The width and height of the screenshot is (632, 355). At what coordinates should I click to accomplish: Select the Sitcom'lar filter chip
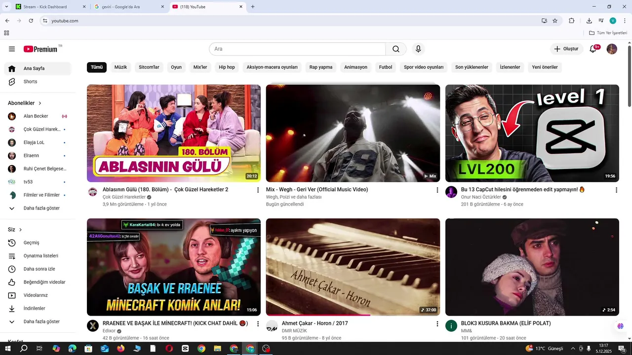pos(149,67)
